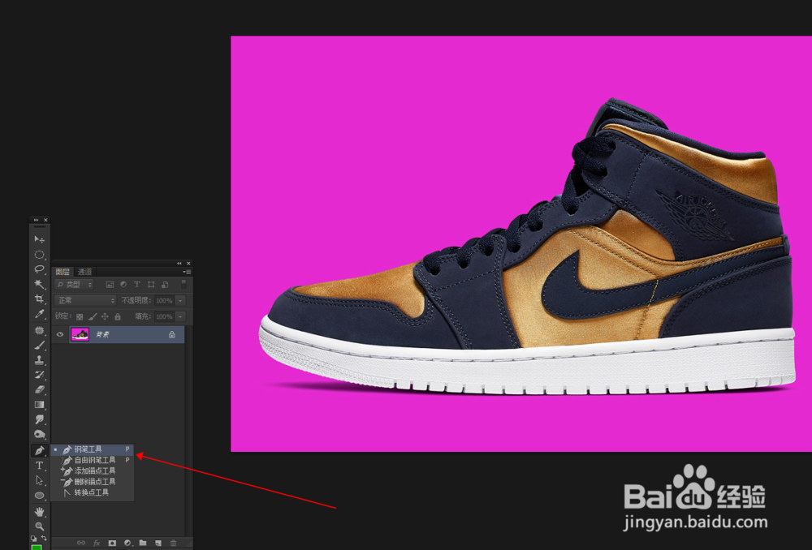
Task: Select the Clone Stamp tool
Action: [39, 359]
